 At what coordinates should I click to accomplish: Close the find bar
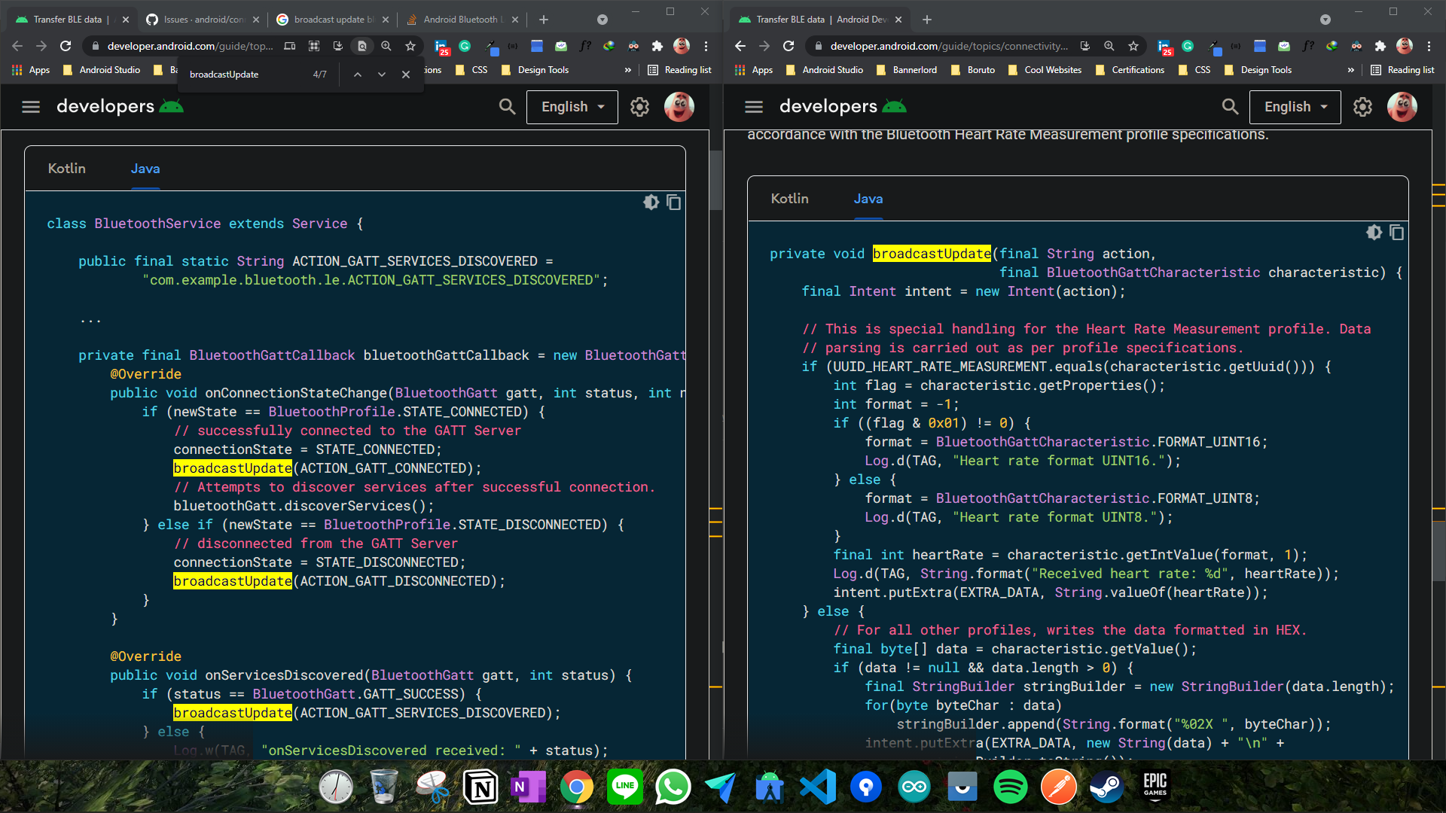pyautogui.click(x=406, y=75)
